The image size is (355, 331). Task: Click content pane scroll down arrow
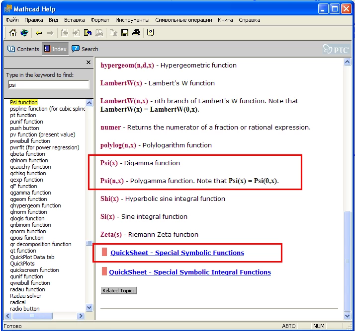click(347, 316)
